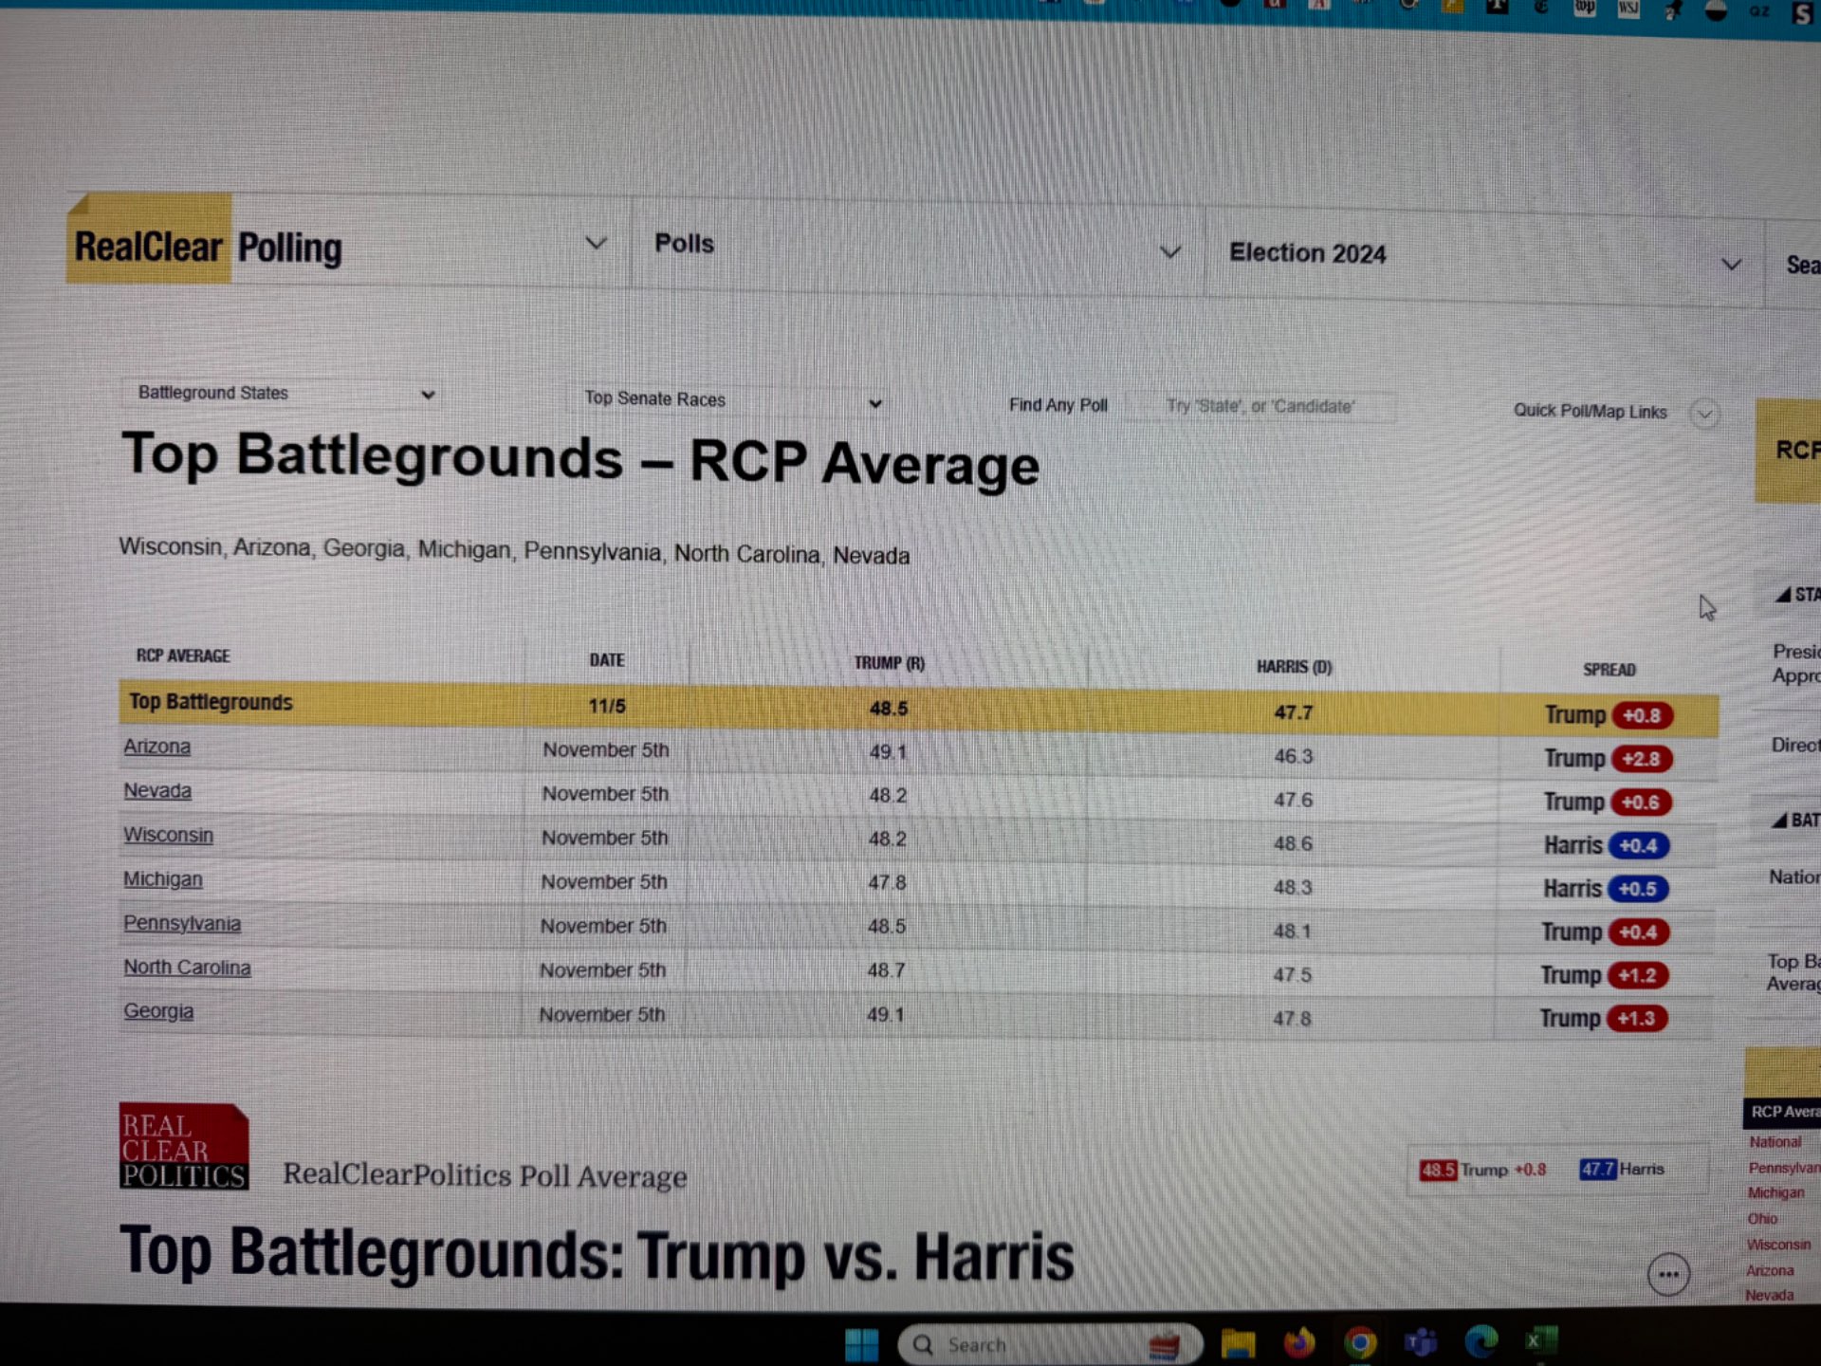Type in the Find Any Poll search field
The width and height of the screenshot is (1821, 1366).
(1260, 406)
